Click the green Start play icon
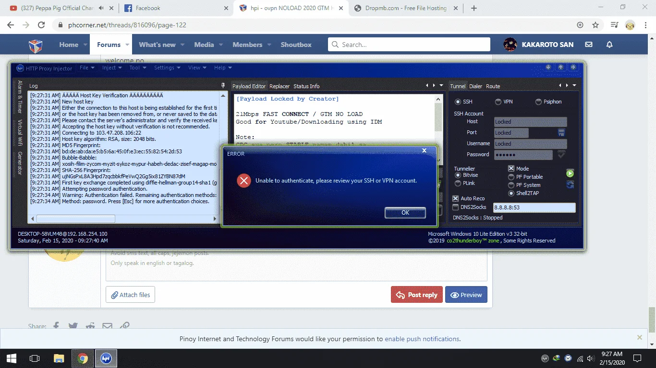The width and height of the screenshot is (656, 368). 570,173
